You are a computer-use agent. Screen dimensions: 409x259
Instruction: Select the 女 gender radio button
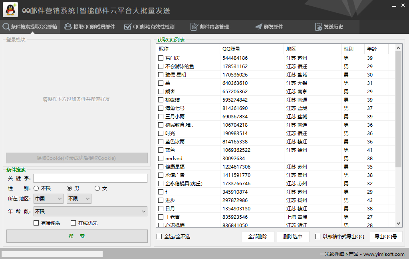pos(96,188)
